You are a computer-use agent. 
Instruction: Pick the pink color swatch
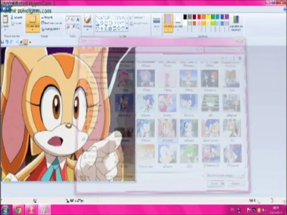click(199, 23)
